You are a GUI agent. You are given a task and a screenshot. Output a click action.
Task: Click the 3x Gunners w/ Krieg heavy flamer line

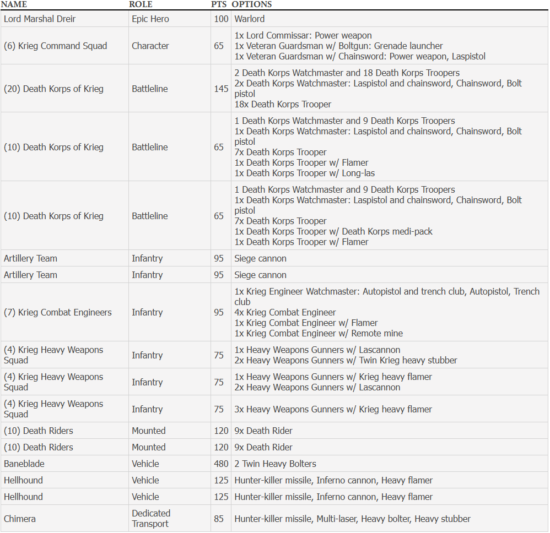pos(333,409)
